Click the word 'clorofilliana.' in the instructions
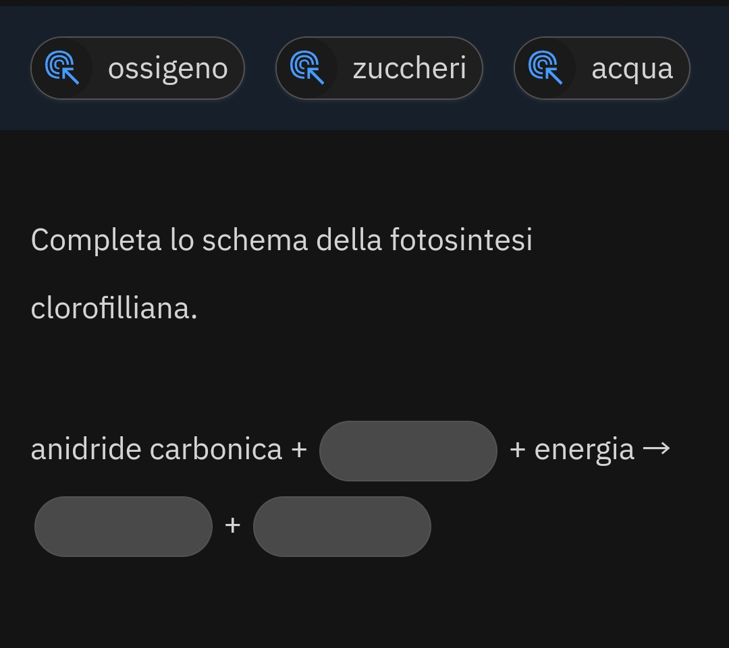The image size is (729, 648). (114, 308)
